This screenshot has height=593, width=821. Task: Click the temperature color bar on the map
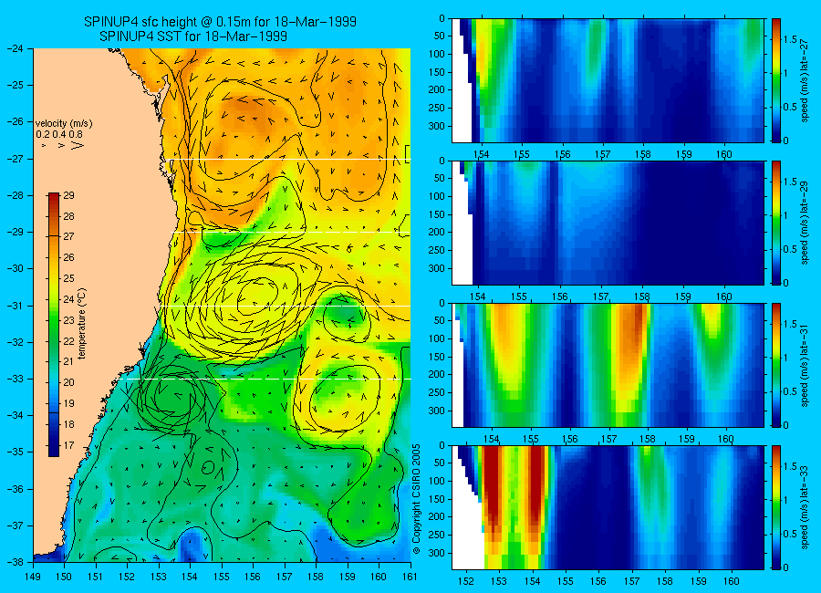pos(54,325)
